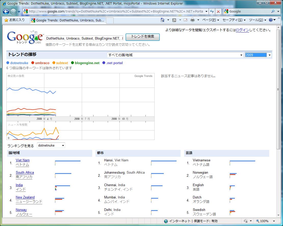Screen dimensions: 283x226
Task: Click the Home icon in command bar
Action: [x=163, y=20]
